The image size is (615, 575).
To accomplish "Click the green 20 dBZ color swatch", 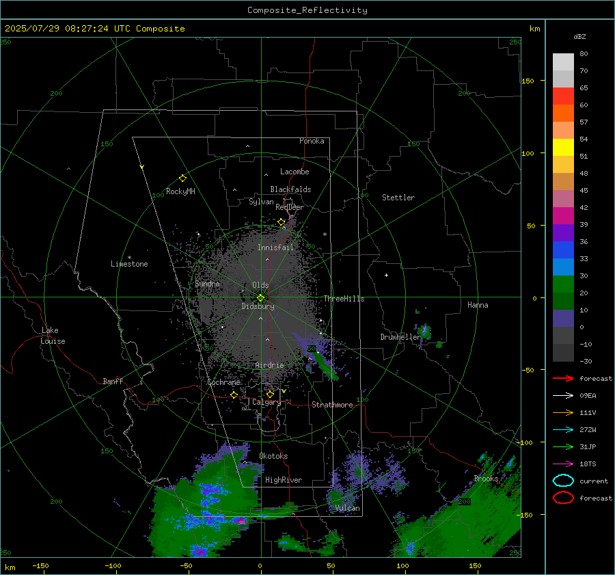I will click(x=563, y=284).
